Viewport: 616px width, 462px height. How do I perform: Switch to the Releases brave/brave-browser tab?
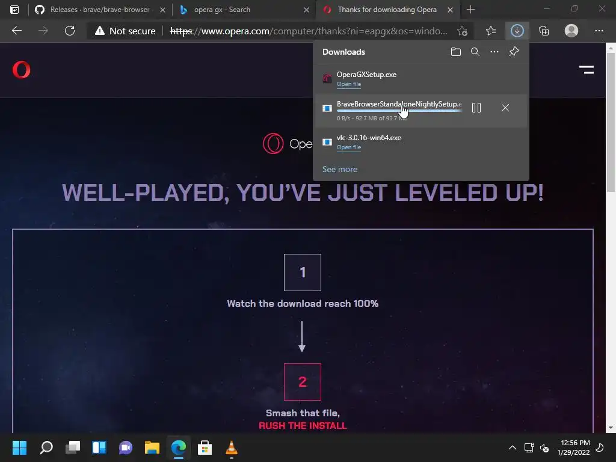[100, 10]
